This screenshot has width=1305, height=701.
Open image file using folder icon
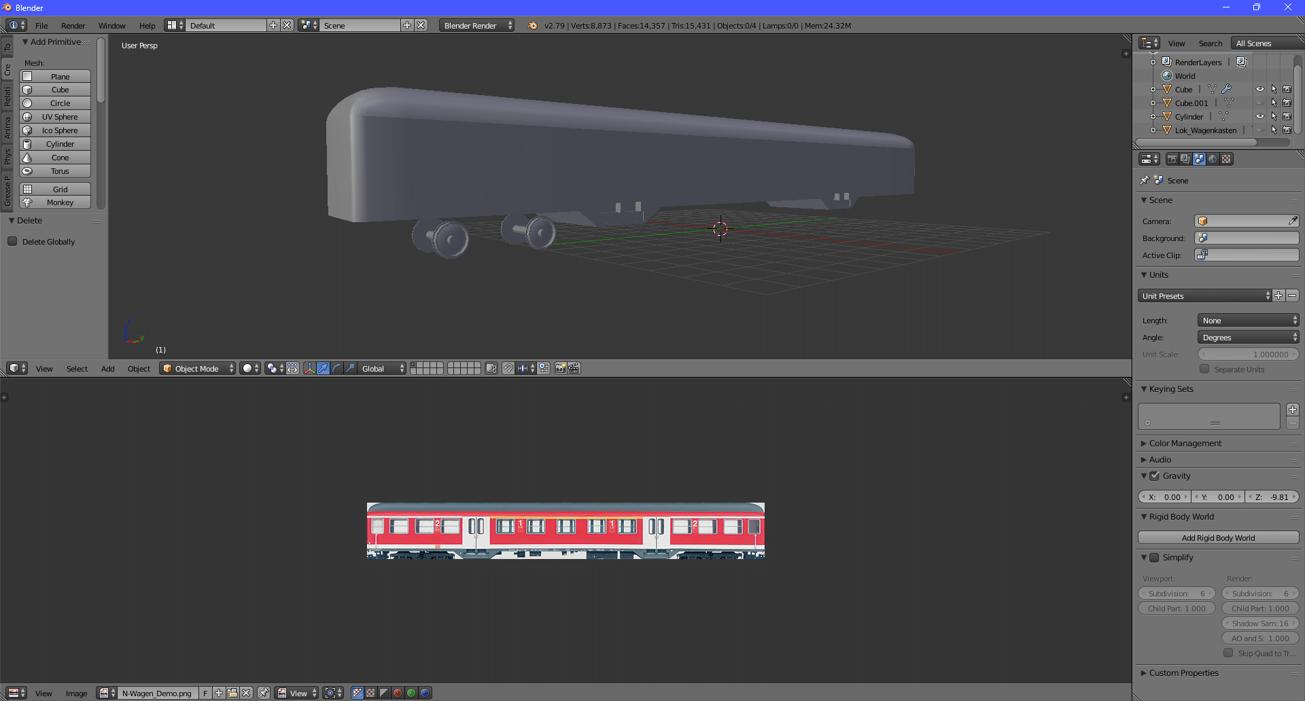[232, 693]
